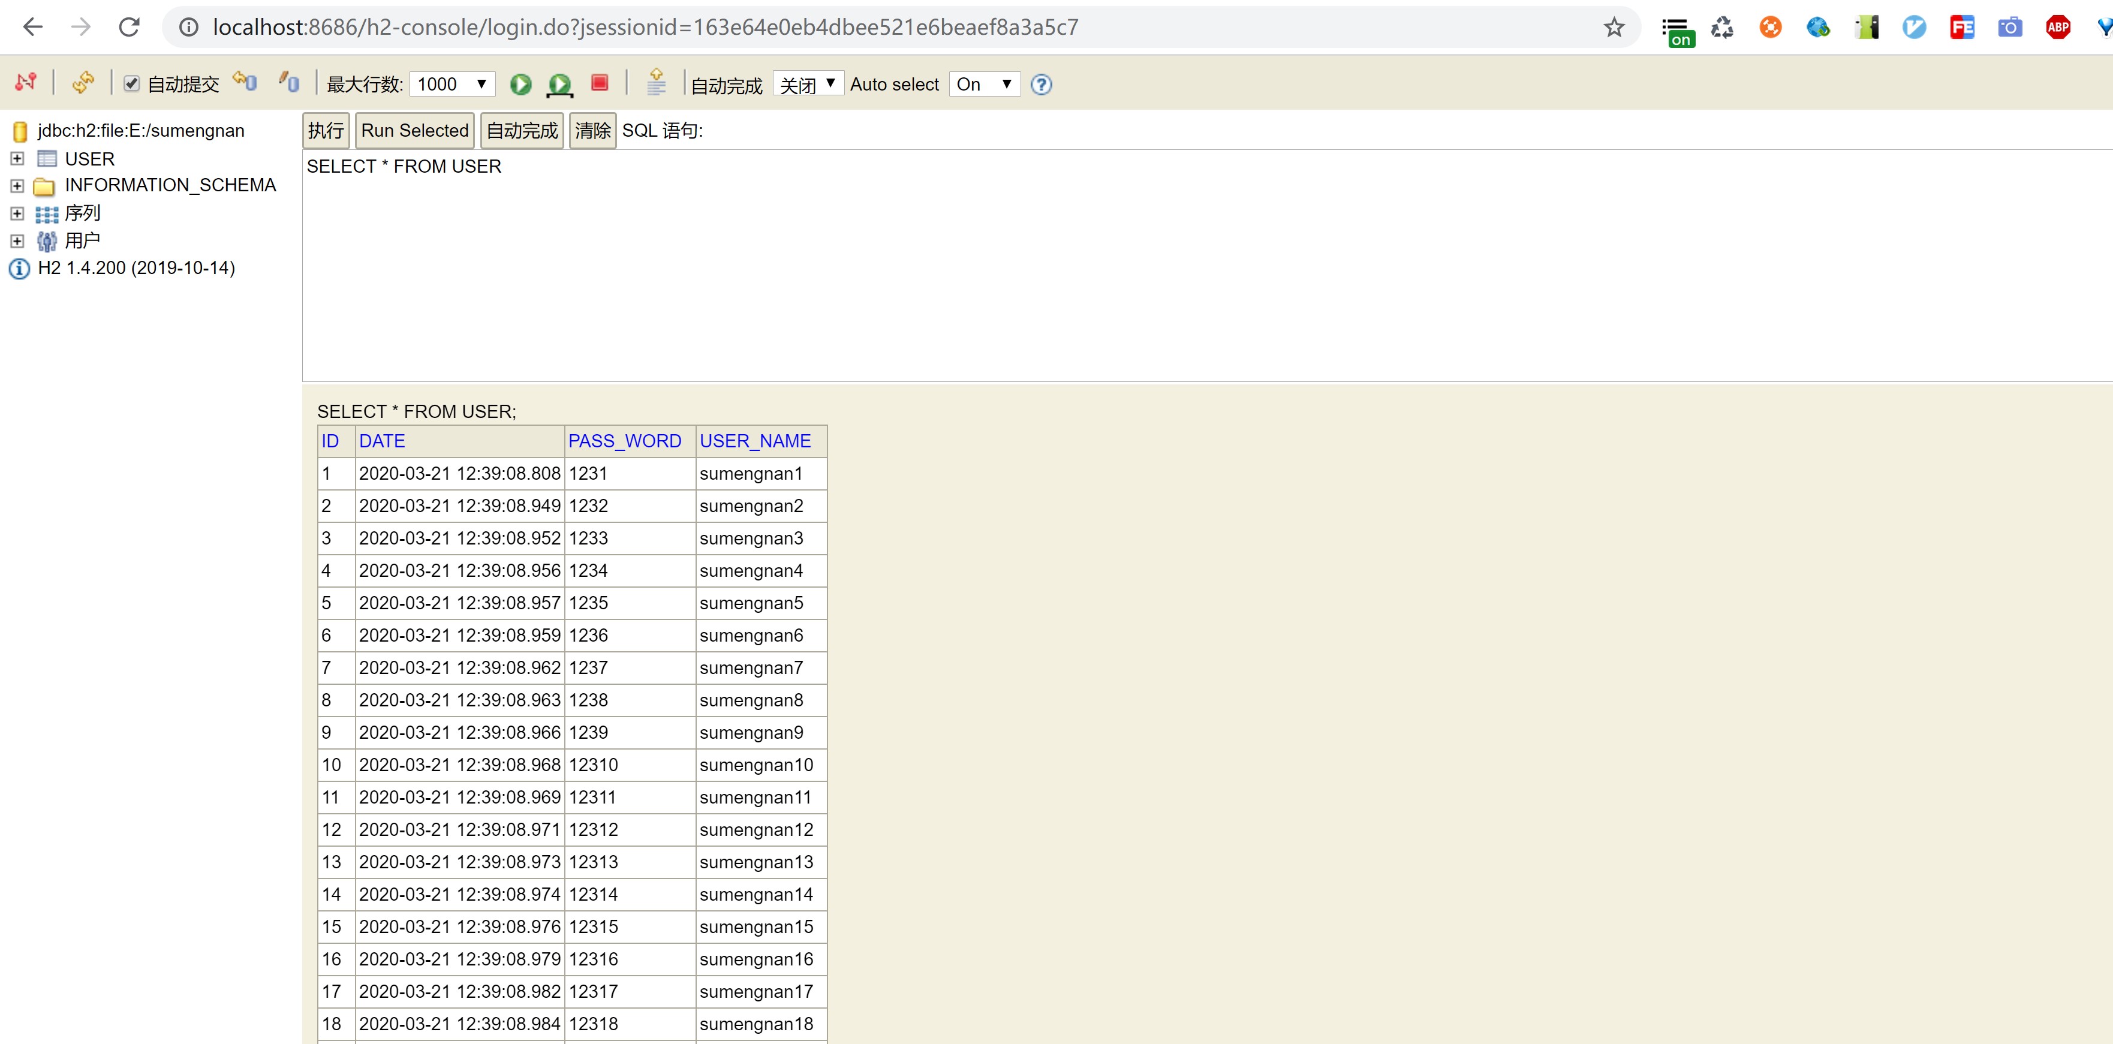Click the red stop query icon
Image resolution: width=2113 pixels, height=1044 pixels.
pos(600,83)
